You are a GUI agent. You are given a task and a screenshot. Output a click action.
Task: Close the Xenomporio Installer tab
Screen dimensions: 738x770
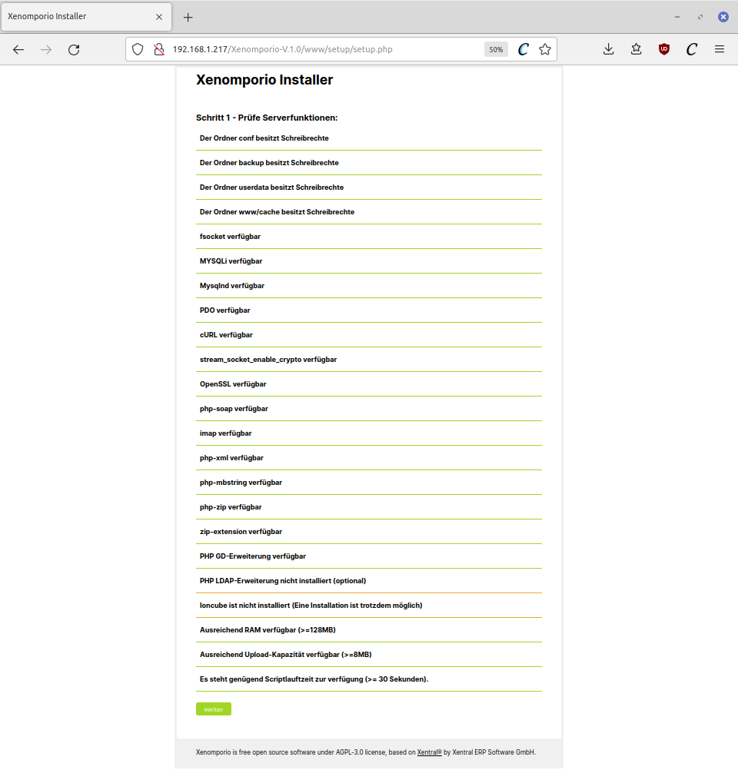click(159, 17)
